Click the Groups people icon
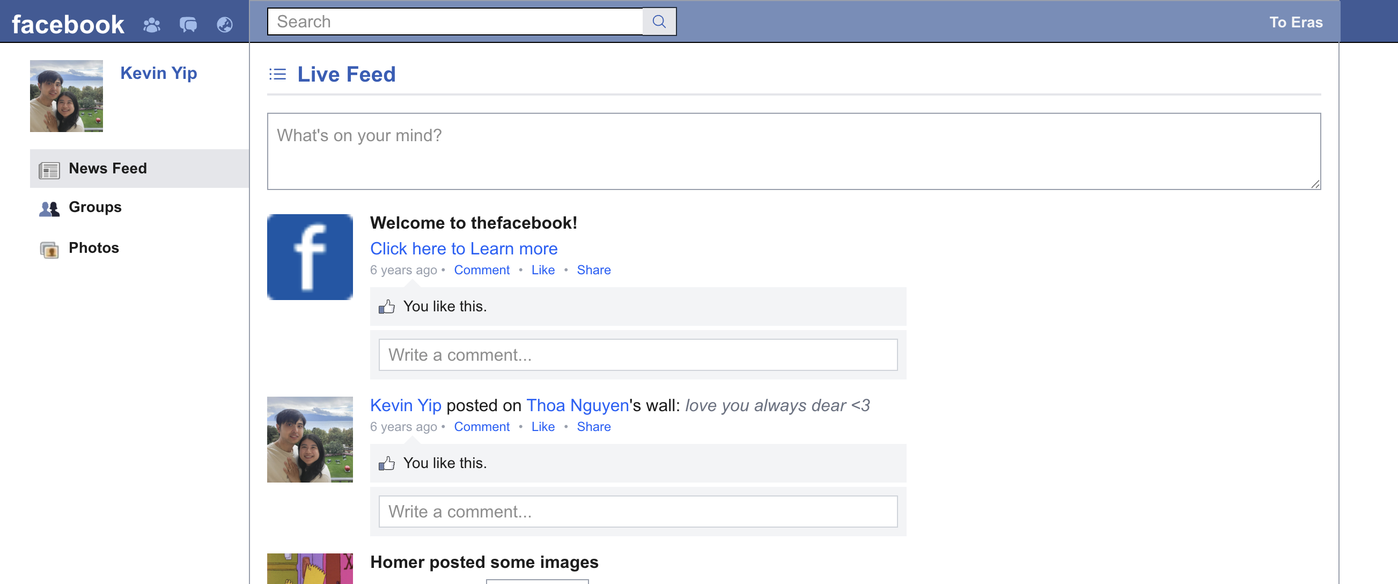1398x584 pixels. pyautogui.click(x=49, y=209)
